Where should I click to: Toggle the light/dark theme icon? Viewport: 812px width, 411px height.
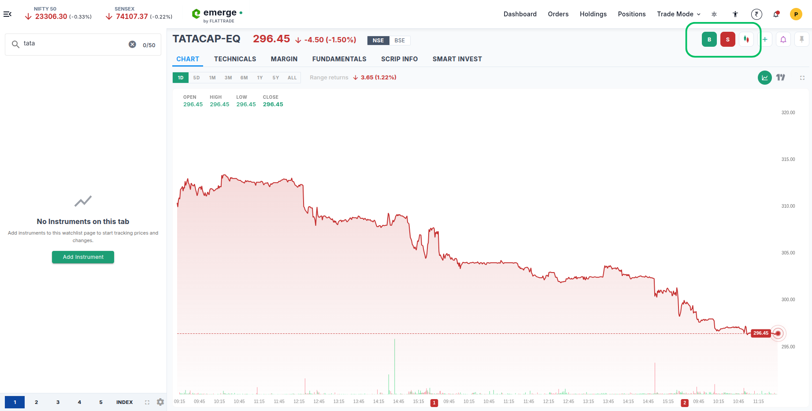coord(714,14)
